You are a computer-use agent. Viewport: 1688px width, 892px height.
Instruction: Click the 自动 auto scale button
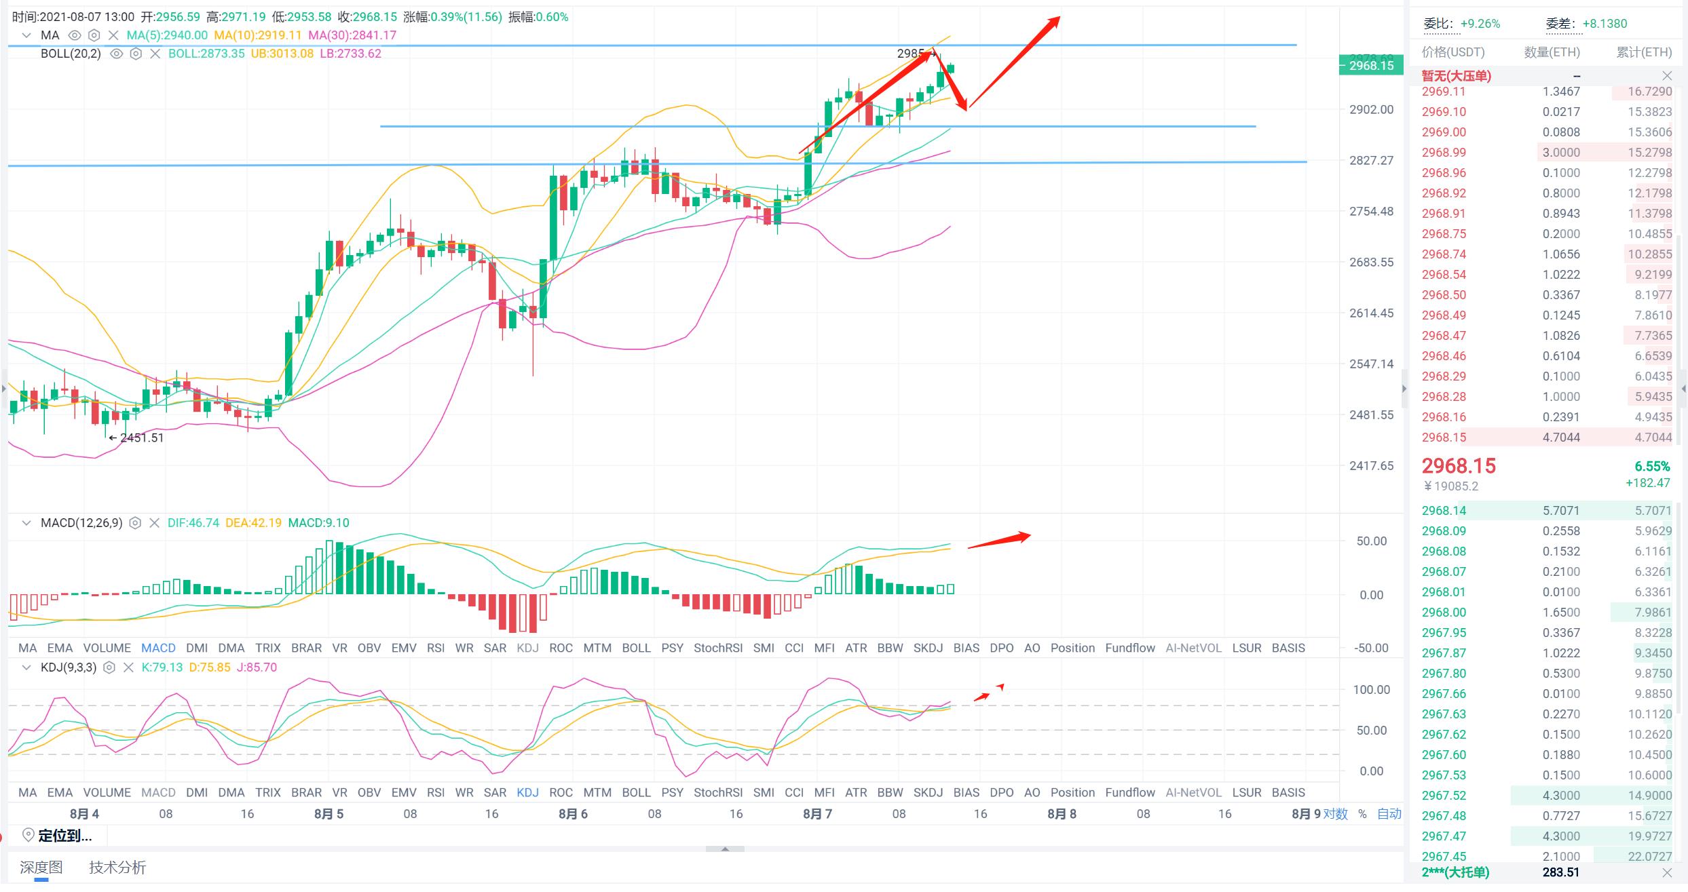[x=1389, y=814]
